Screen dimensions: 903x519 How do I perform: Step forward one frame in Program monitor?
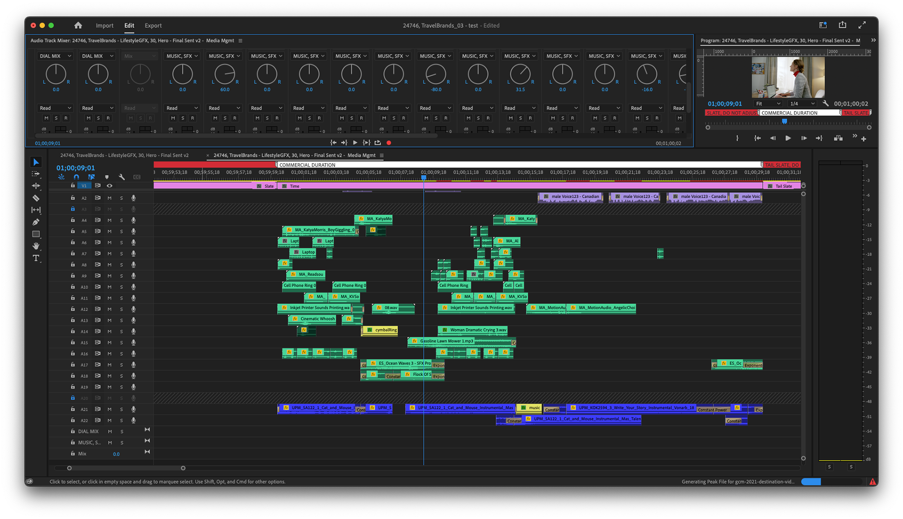pos(804,138)
